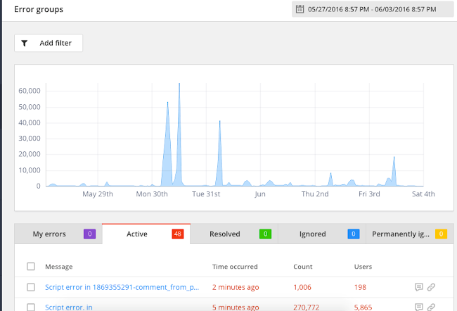Switch to the My errors tab
Viewport: 457px width, 311px height.
(x=58, y=234)
